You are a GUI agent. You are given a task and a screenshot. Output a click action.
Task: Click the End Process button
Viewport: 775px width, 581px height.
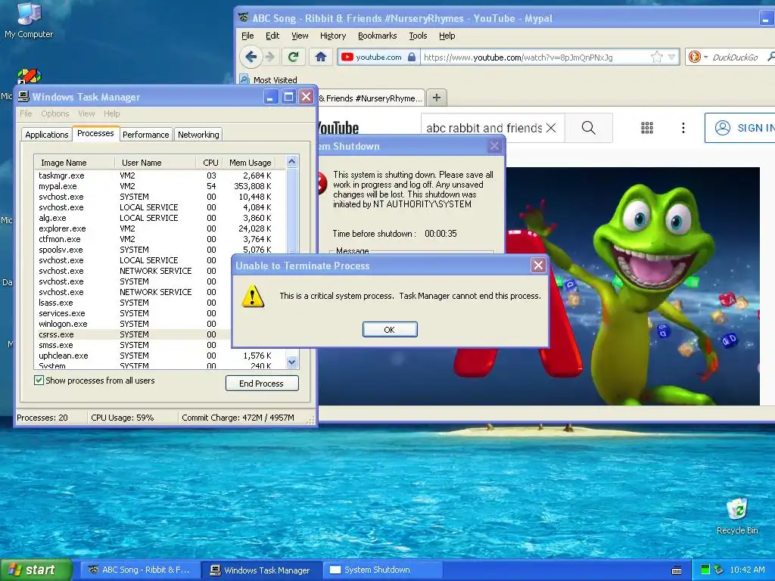click(x=261, y=384)
